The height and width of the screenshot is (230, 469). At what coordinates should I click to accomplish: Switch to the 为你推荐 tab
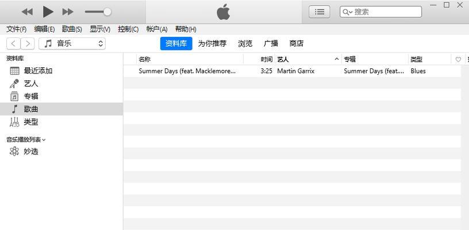(212, 44)
